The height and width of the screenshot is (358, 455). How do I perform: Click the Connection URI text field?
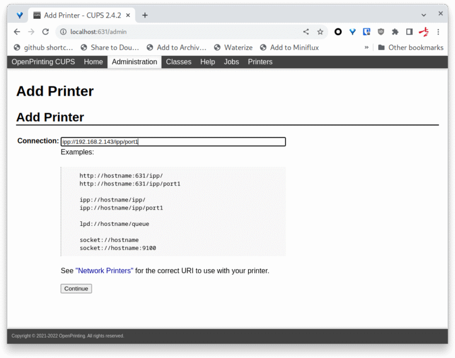173,142
